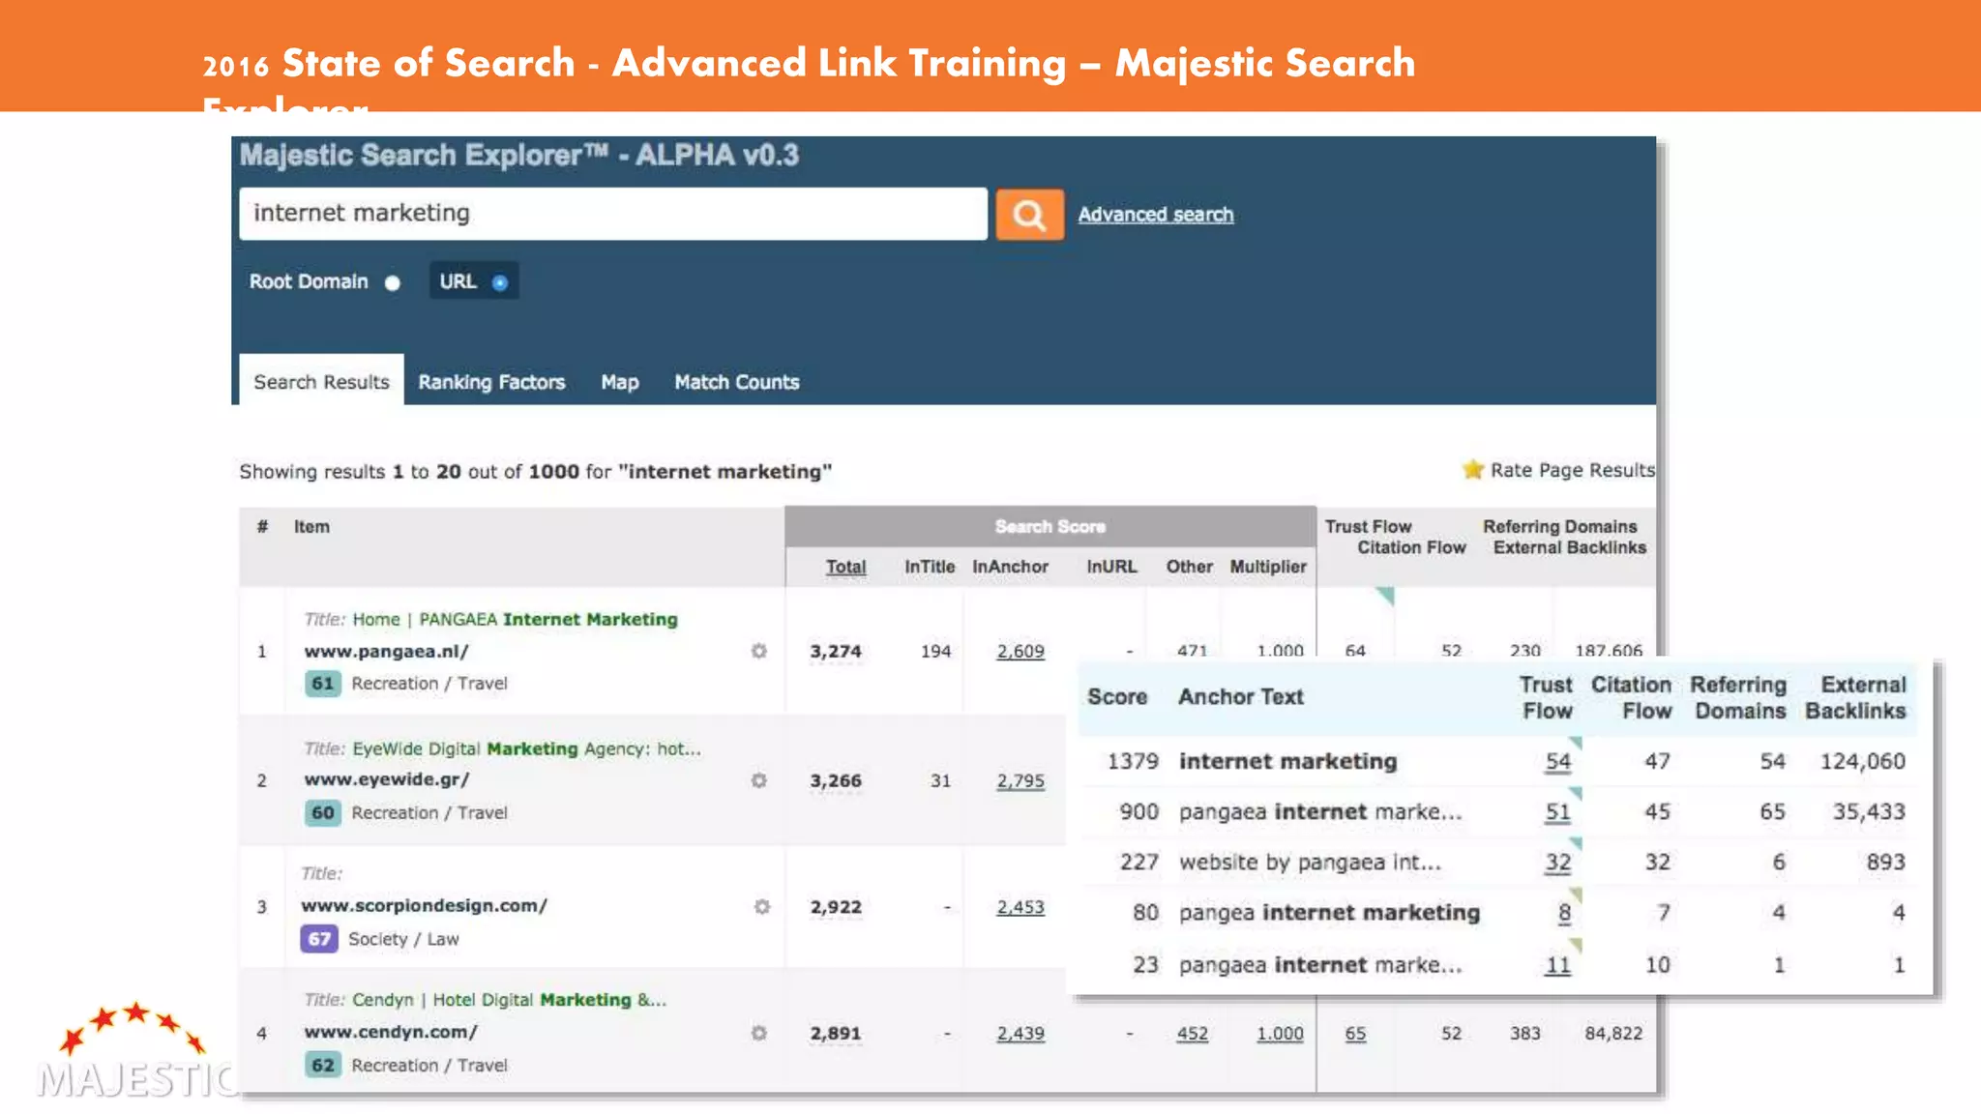Click the Total score 2,891
1981x1114 pixels.
[x=836, y=1034]
